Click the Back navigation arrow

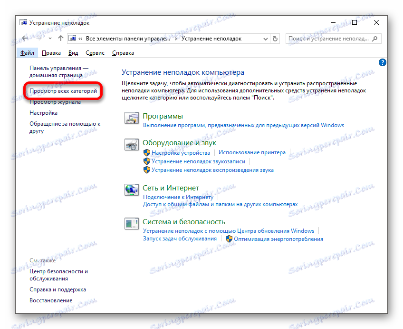click(x=25, y=39)
